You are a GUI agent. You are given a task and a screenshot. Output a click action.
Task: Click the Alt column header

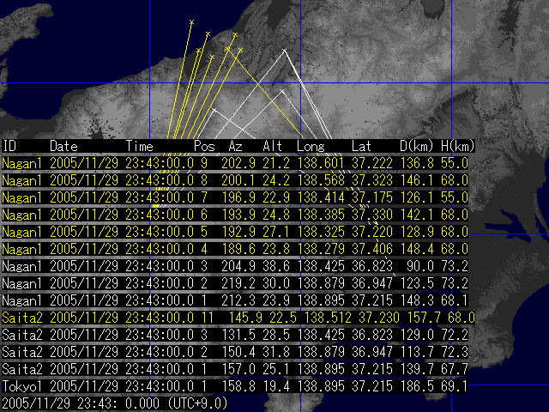click(x=273, y=146)
